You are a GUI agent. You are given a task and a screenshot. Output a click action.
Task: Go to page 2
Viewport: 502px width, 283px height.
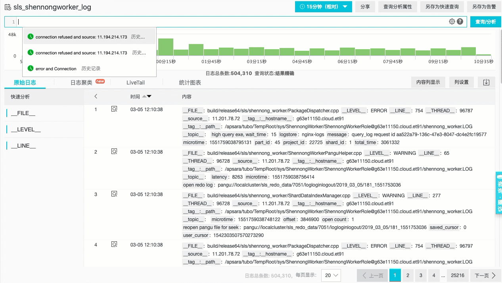tap(408, 275)
